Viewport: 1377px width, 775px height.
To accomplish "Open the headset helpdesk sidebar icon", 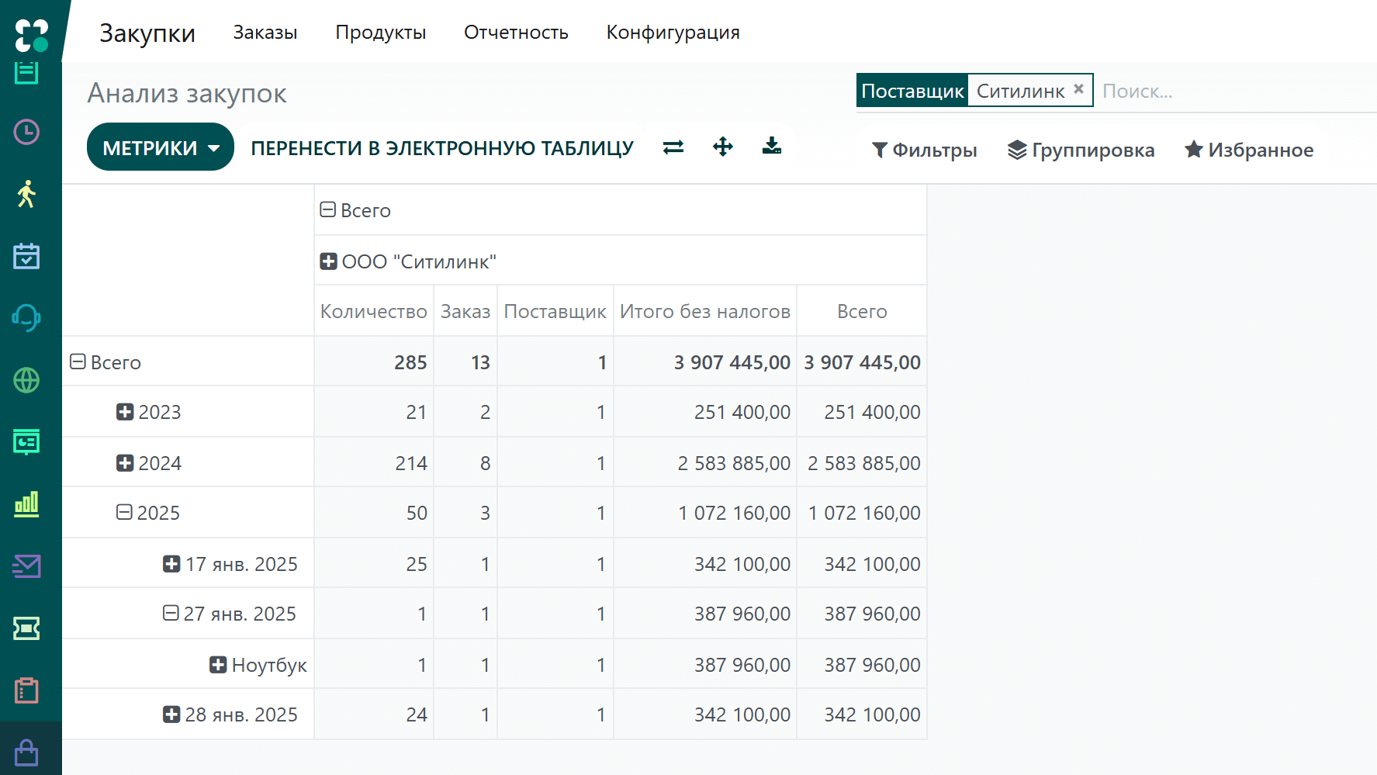I will (26, 318).
